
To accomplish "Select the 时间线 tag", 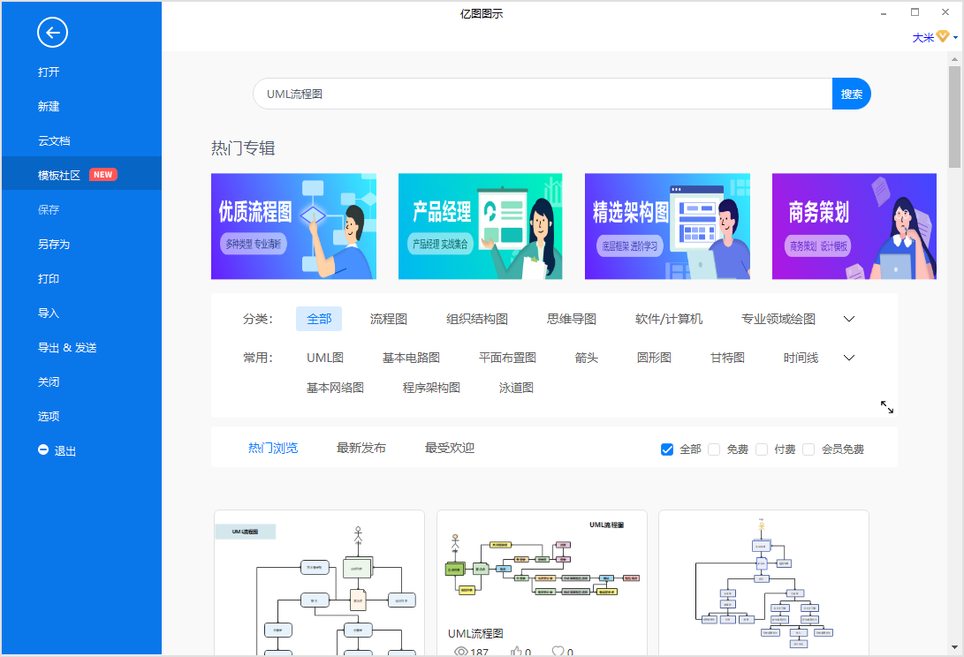I will point(801,358).
